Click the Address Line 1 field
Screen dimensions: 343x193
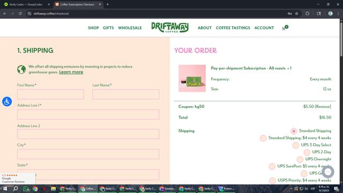88,114
